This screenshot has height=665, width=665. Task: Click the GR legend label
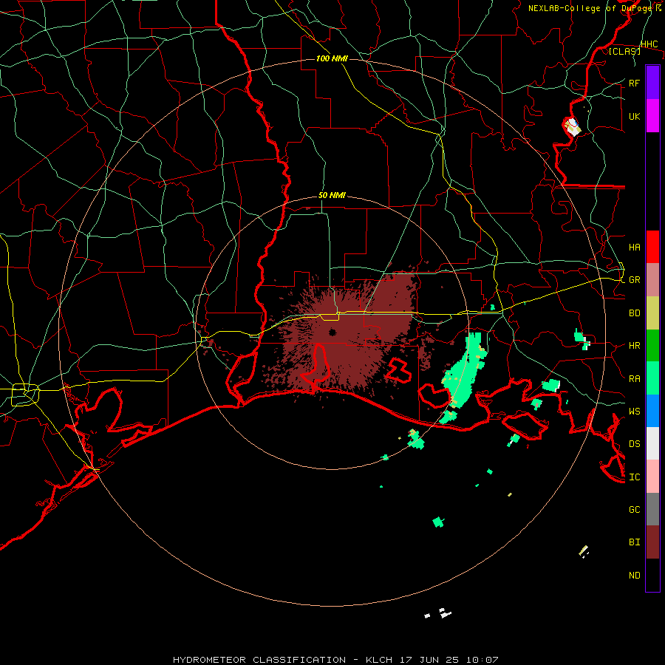point(634,280)
